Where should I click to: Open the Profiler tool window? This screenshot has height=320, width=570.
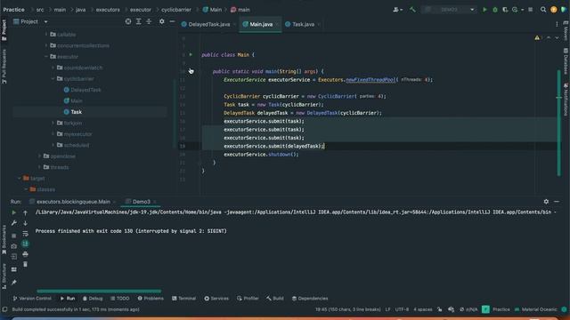(248, 299)
